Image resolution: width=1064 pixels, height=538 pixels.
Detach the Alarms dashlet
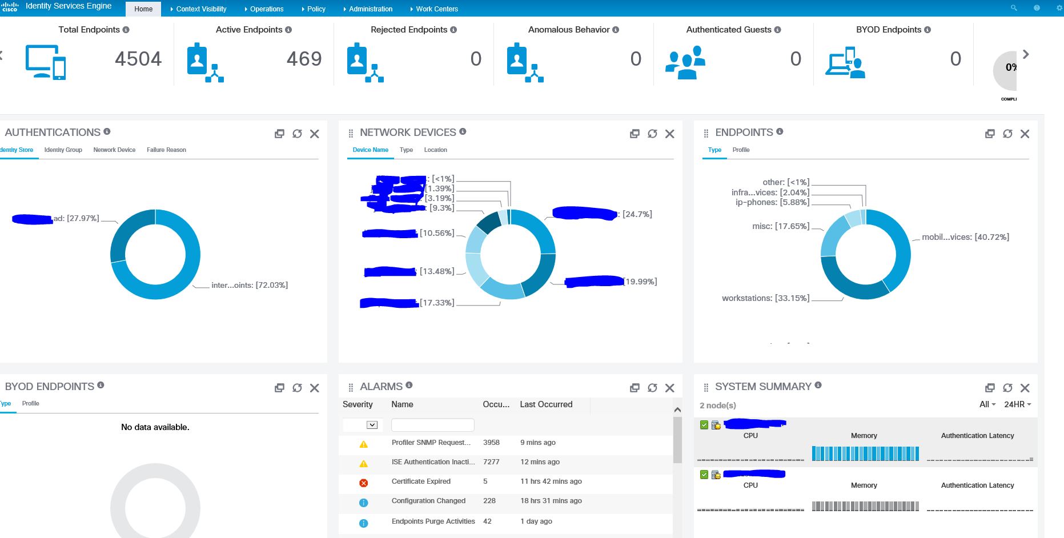coord(635,388)
